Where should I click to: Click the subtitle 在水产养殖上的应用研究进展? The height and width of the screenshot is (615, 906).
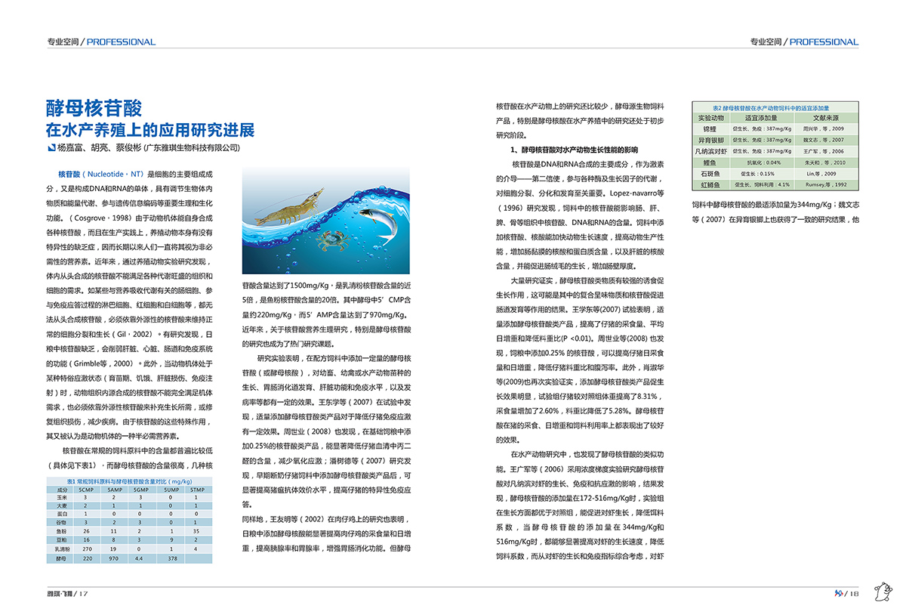150,128
